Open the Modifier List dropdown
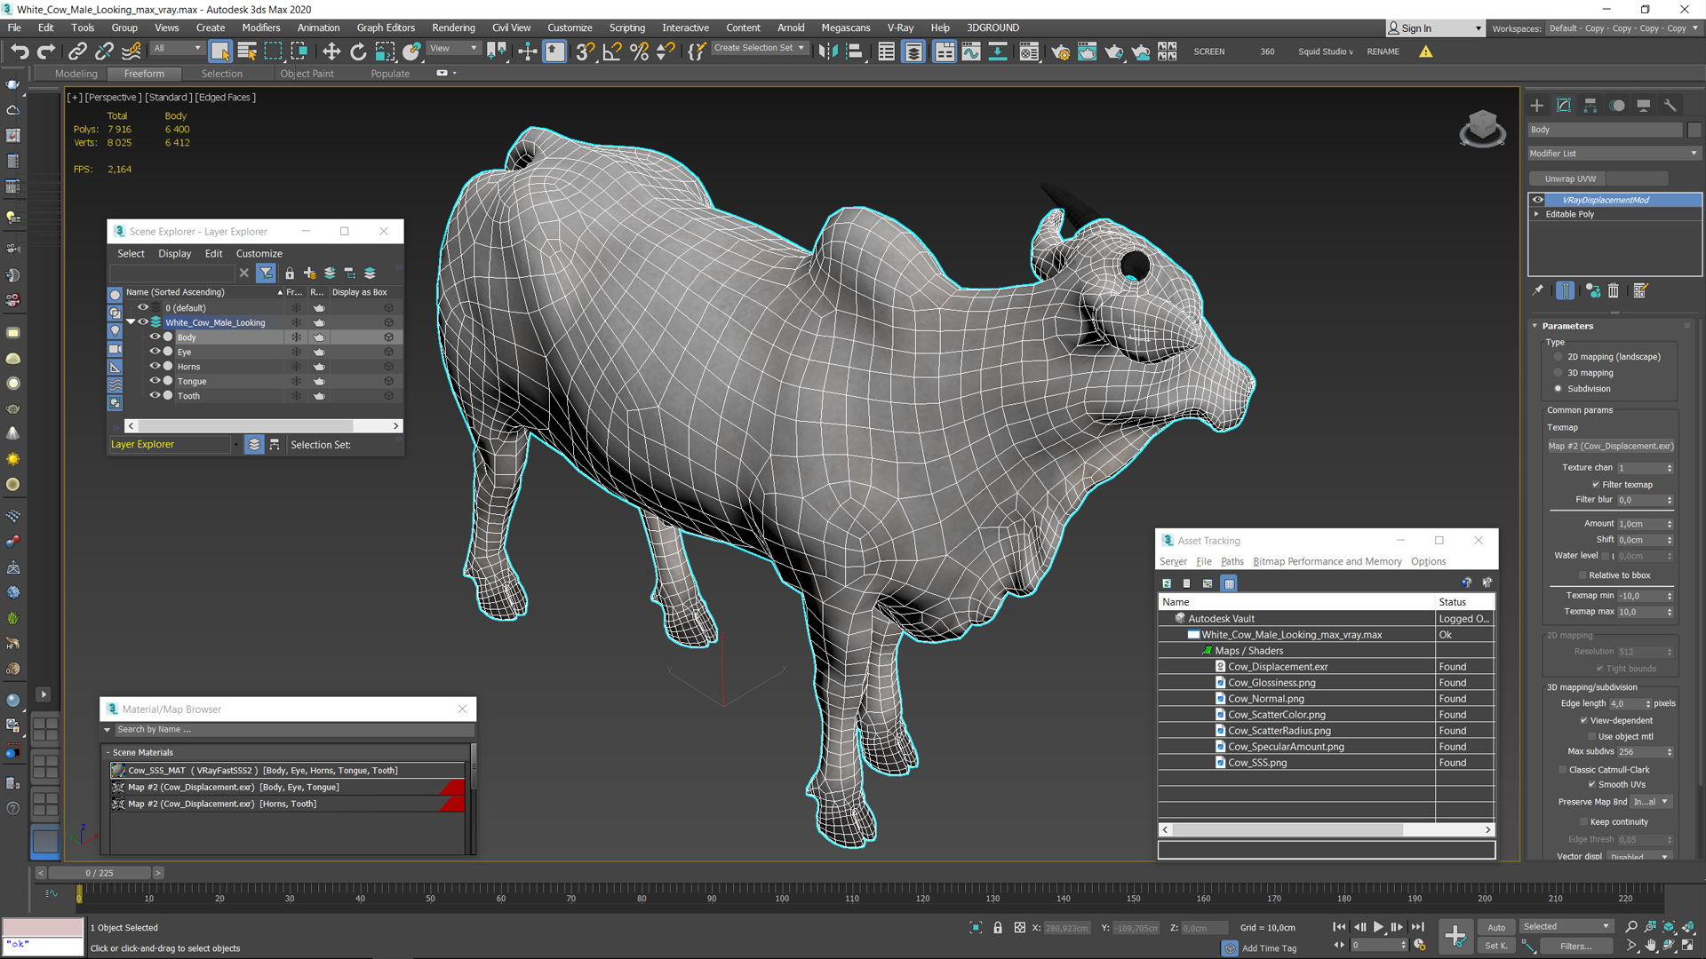The height and width of the screenshot is (959, 1706). (1614, 154)
